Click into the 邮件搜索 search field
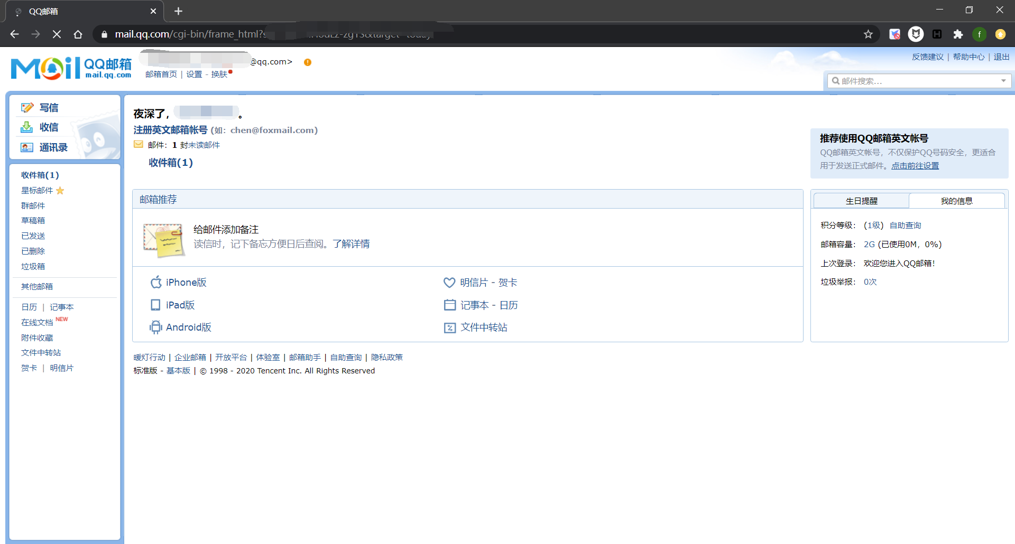 pyautogui.click(x=919, y=81)
